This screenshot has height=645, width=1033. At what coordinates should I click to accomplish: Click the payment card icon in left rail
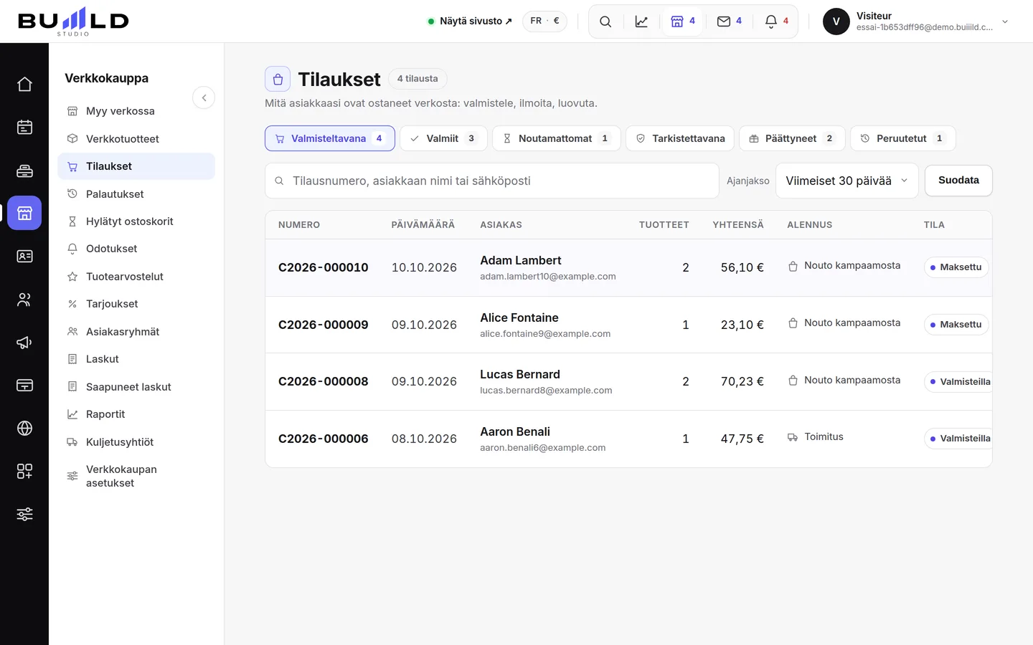(x=24, y=386)
